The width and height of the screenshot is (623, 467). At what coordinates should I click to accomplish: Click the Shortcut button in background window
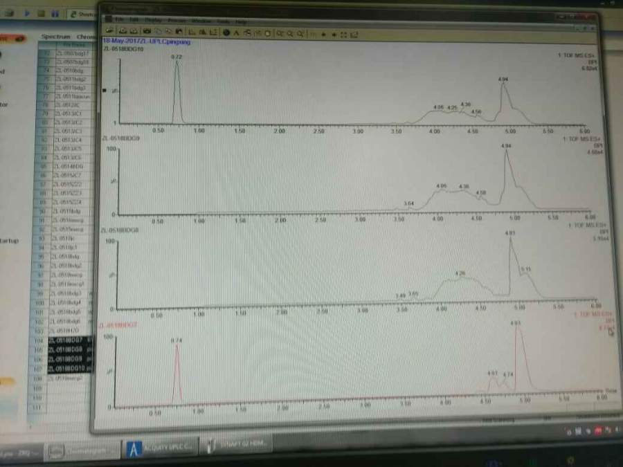pos(82,15)
